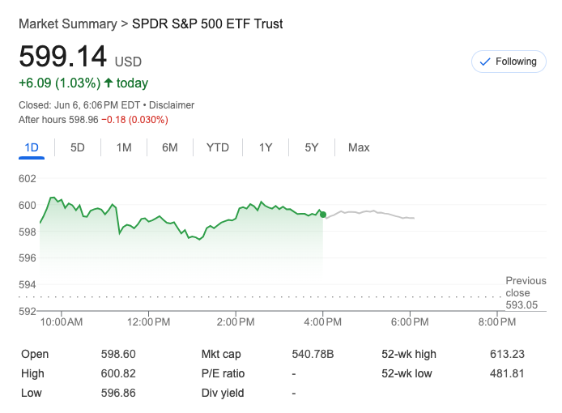Click the Previous close 593.05 label
Viewport: 562px width, 413px height.
[x=526, y=293]
